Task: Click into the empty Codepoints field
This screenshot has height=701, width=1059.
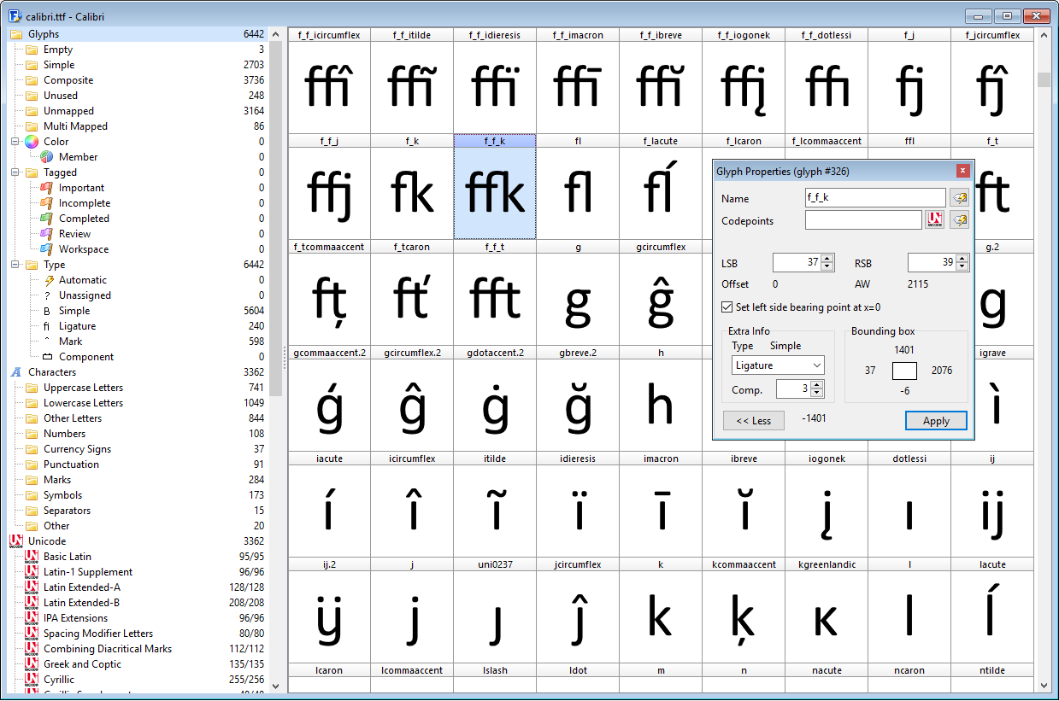Action: click(x=863, y=220)
